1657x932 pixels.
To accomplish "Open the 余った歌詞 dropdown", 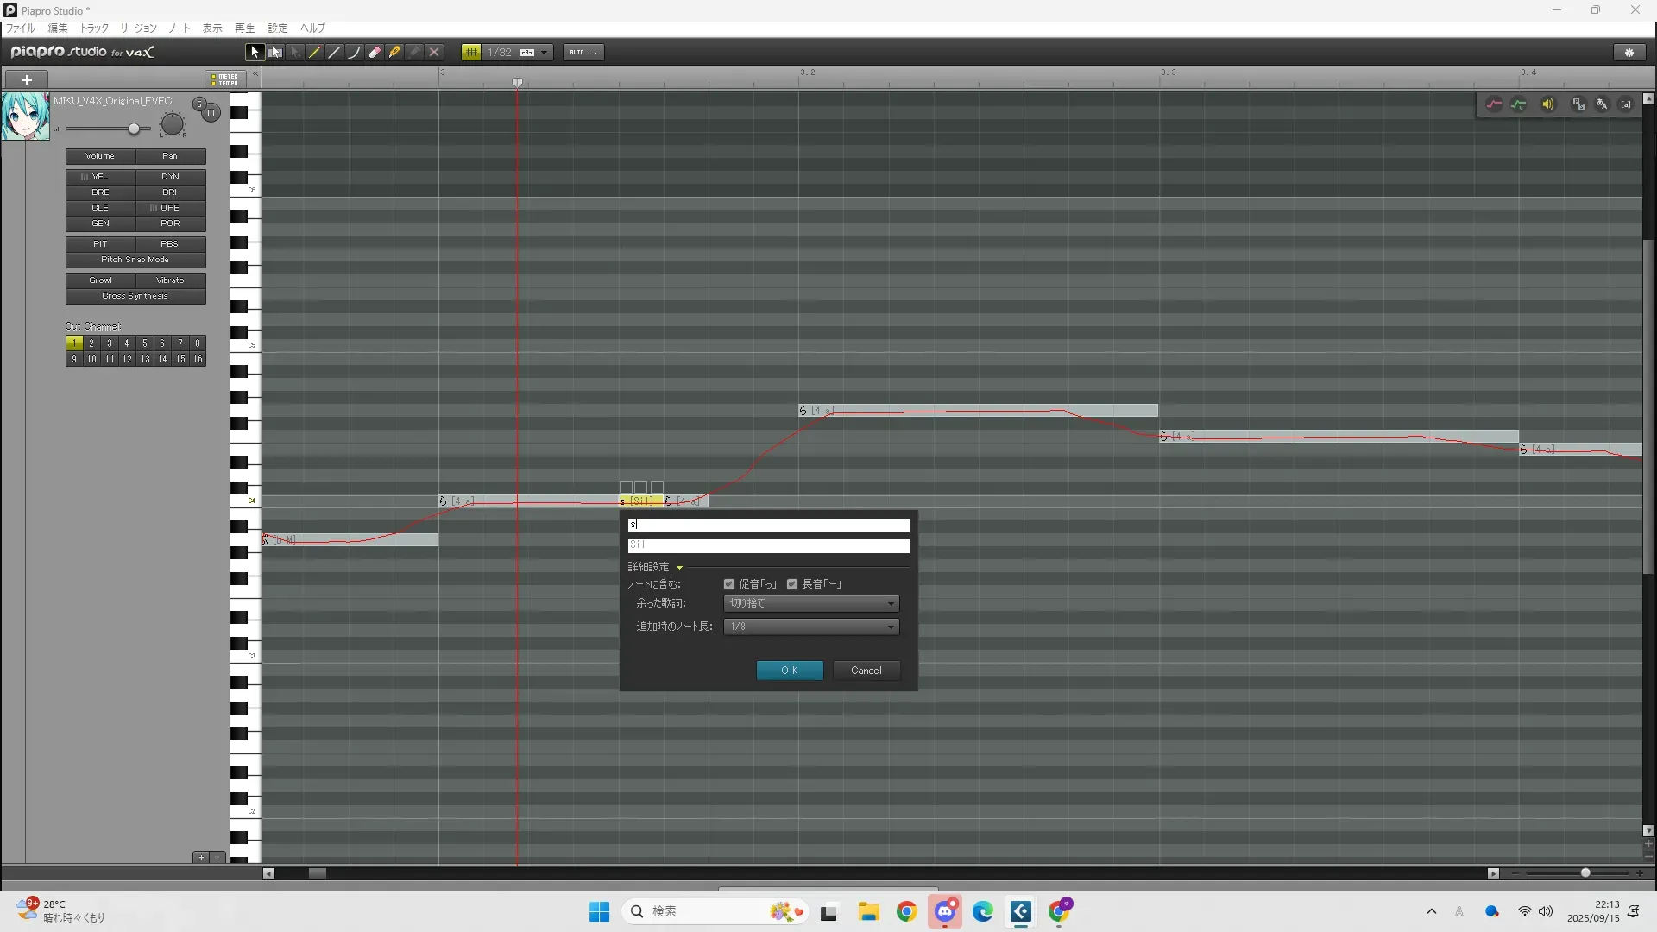I will point(811,603).
